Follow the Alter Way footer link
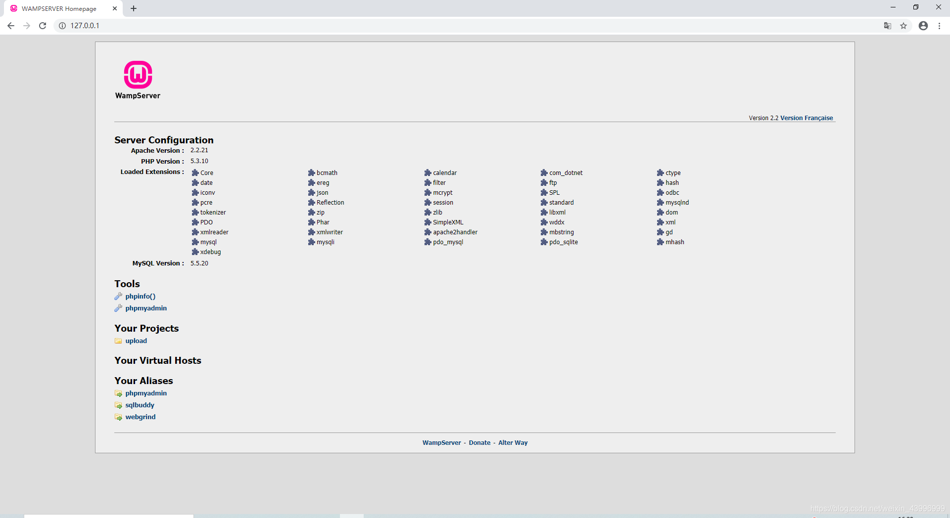The image size is (950, 518). [513, 442]
